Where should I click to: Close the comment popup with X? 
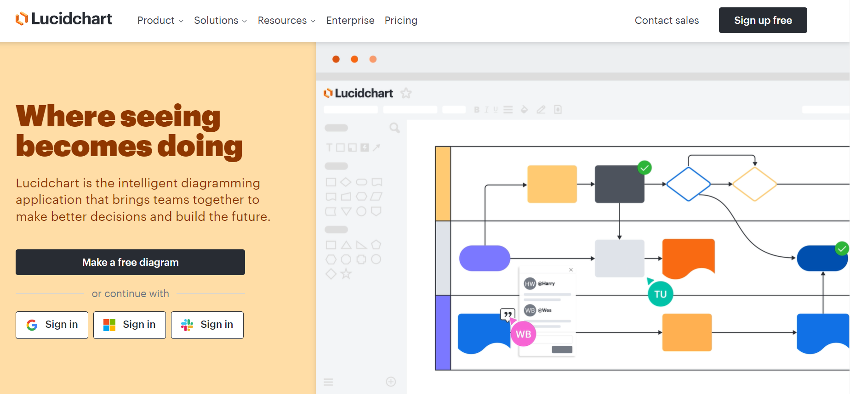pyautogui.click(x=571, y=270)
